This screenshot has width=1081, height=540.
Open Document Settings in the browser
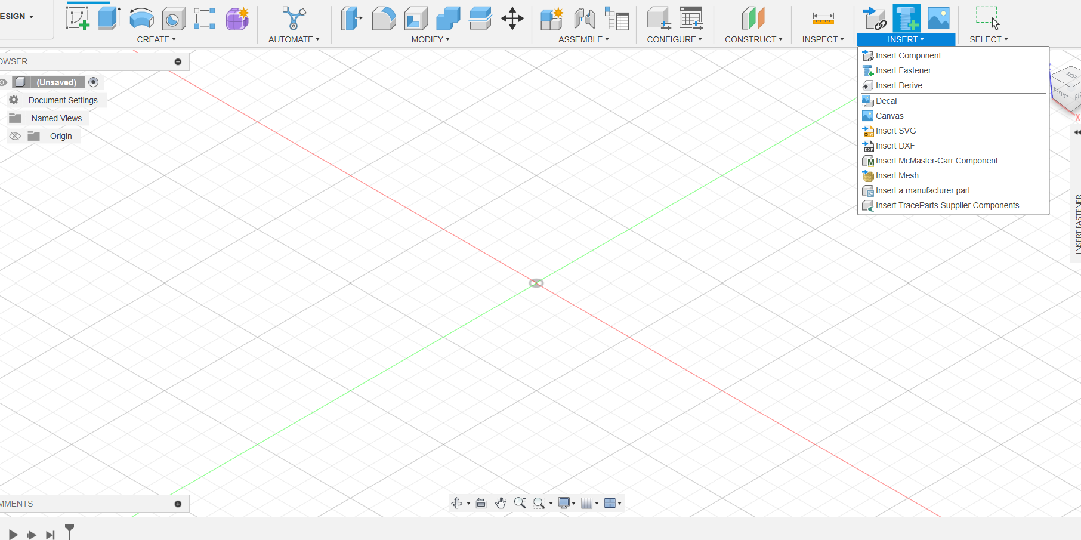coord(63,100)
